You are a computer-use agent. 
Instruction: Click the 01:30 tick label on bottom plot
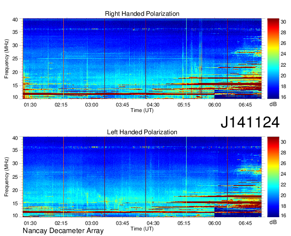(x=30, y=223)
